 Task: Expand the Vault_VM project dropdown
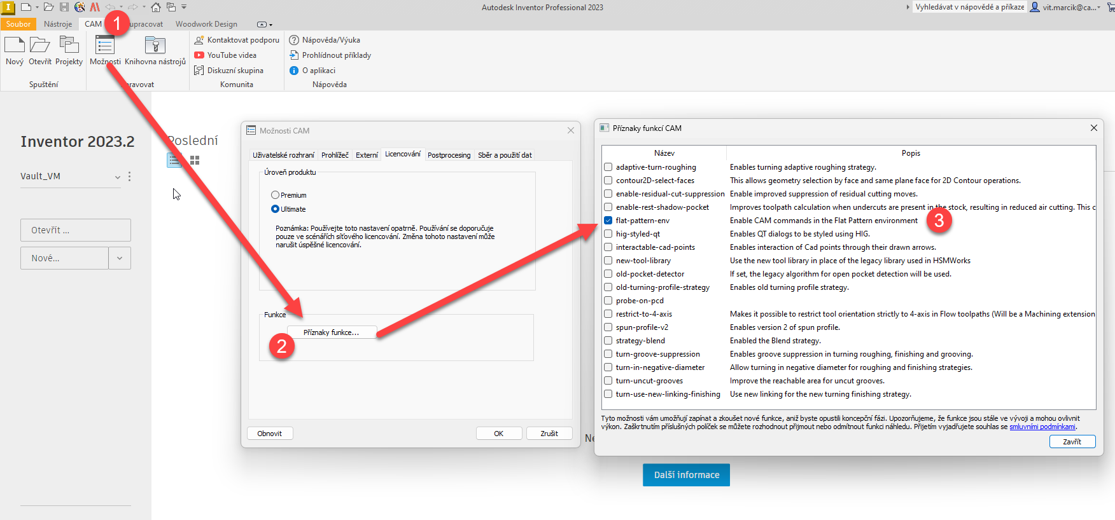pyautogui.click(x=117, y=177)
